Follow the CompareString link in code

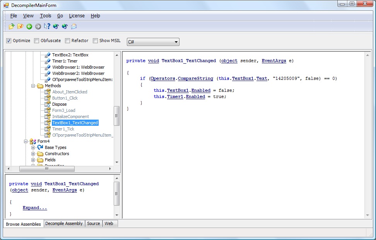(x=195, y=78)
